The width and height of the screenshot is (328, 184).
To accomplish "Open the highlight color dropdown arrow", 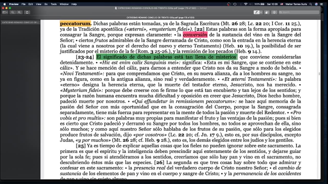I will [x=261, y=12].
